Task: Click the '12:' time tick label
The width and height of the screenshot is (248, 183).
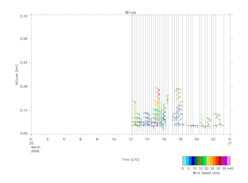Action: [x=131, y=139]
